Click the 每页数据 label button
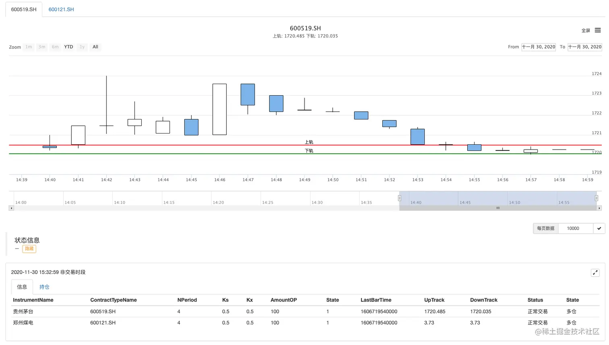Viewport: 609px width, 345px height. coord(546,228)
